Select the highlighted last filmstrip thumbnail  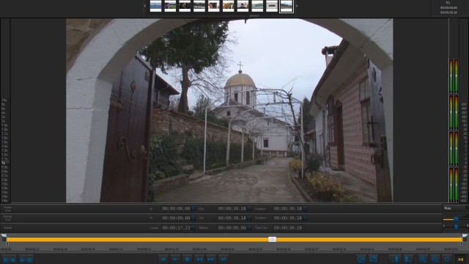pos(287,7)
